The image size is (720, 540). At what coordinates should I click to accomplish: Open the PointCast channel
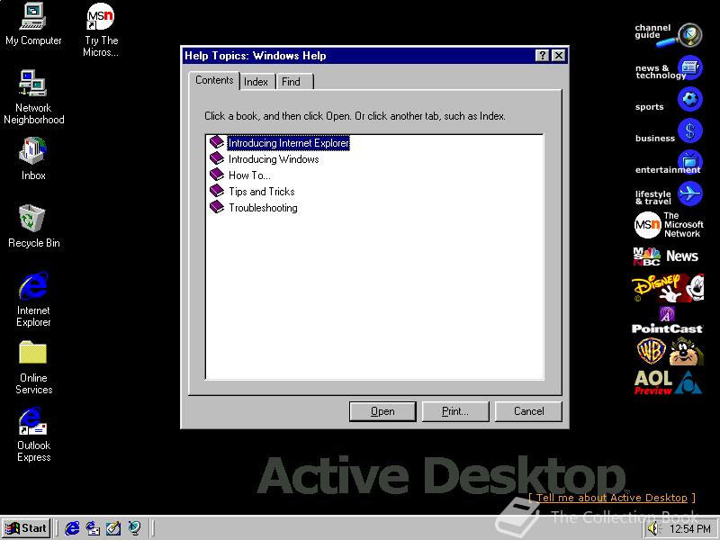click(x=668, y=320)
